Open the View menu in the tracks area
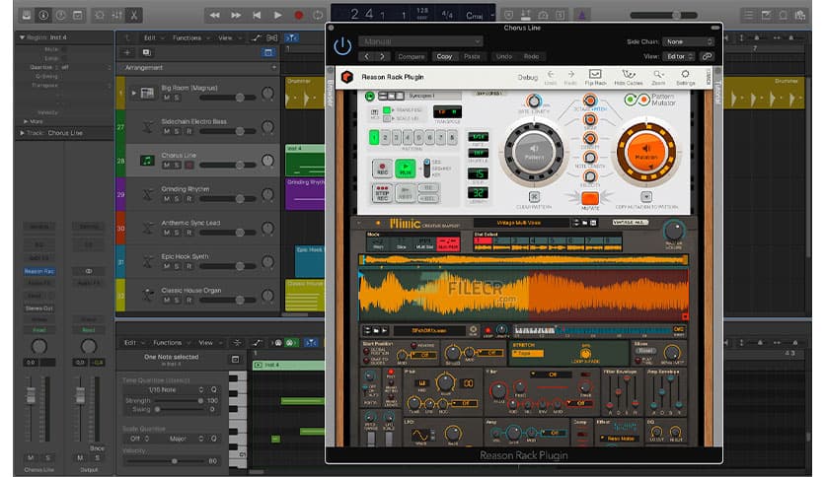Image resolution: width=825 pixels, height=477 pixels. (x=225, y=37)
